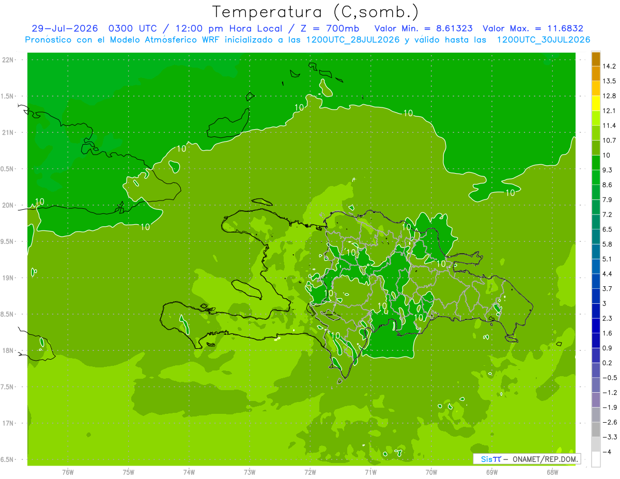Click the "8.6" colorbar value

[608, 185]
